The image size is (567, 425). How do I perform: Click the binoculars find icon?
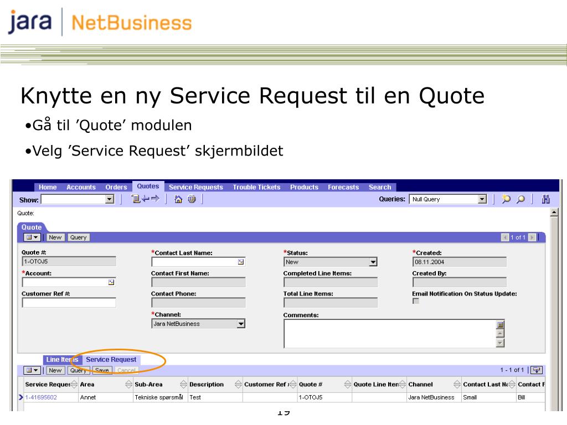545,199
